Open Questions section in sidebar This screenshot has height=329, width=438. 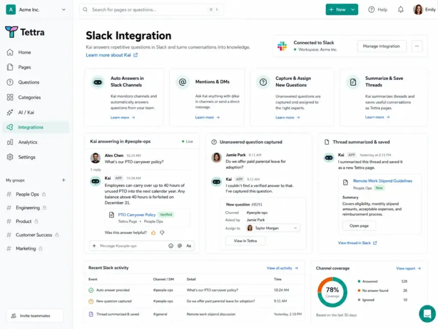tap(23, 82)
